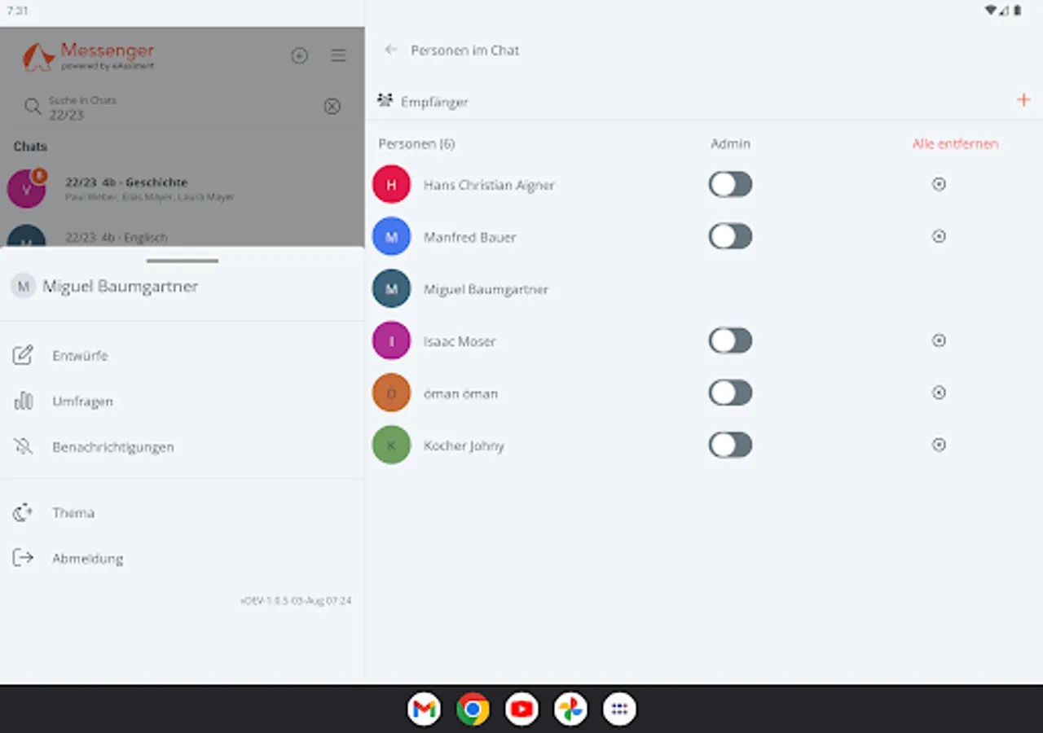The height and width of the screenshot is (733, 1043).
Task: Switch on admin for öman öman
Action: tap(730, 393)
